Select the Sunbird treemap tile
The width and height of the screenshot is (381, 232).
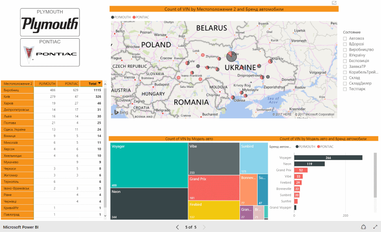pyautogui.click(x=254, y=158)
